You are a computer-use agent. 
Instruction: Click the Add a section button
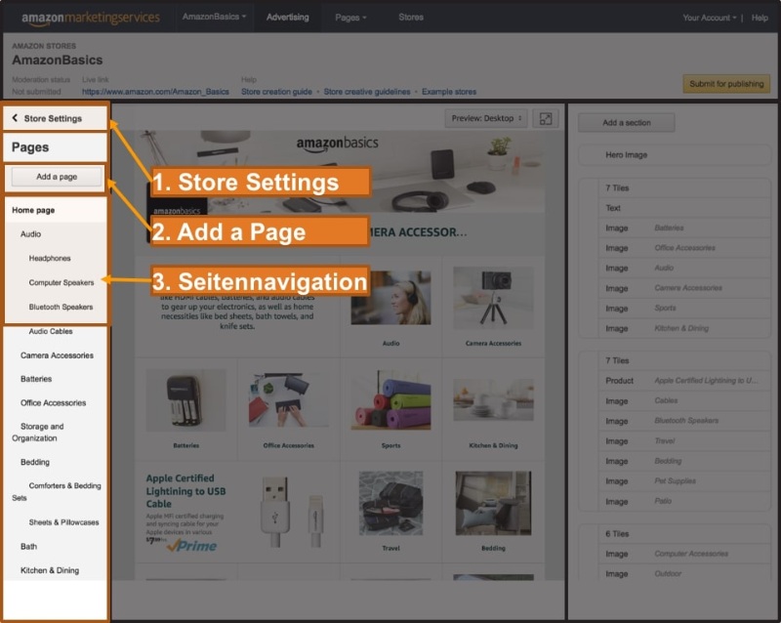(627, 123)
